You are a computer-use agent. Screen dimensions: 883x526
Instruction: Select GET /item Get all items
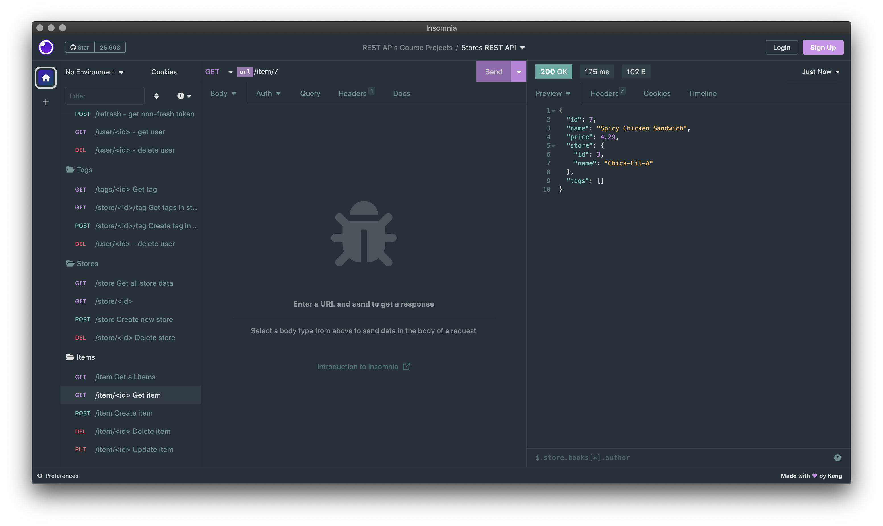(x=130, y=377)
